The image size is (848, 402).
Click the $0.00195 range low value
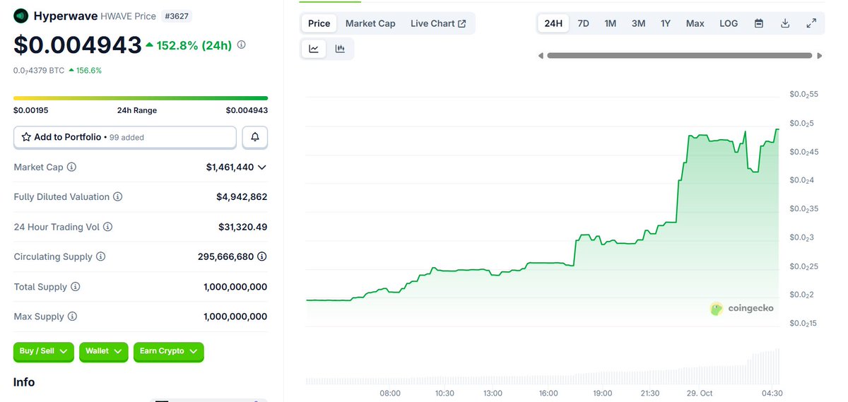tap(31, 110)
